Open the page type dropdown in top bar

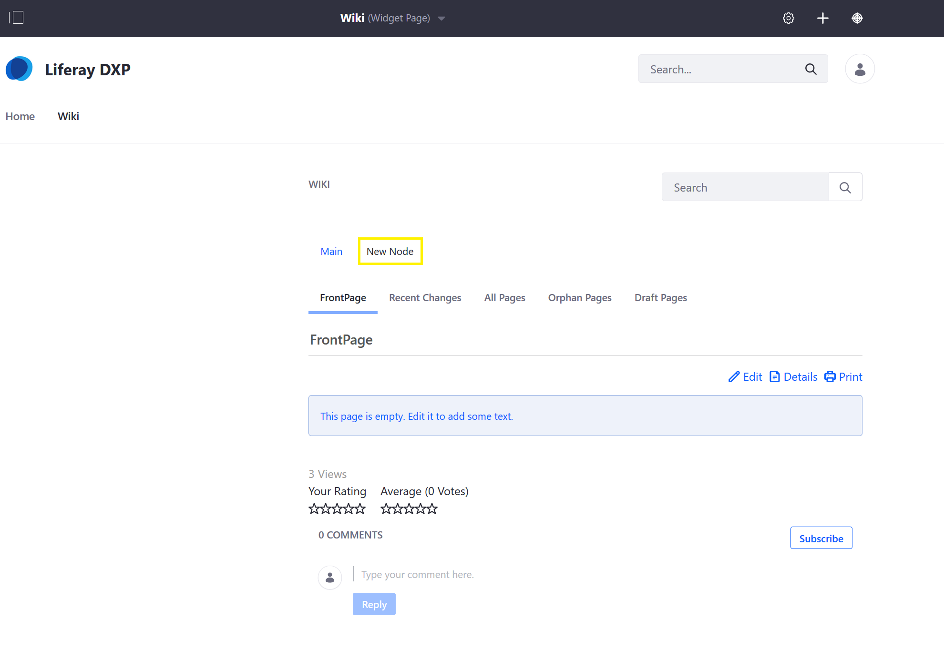pos(443,18)
